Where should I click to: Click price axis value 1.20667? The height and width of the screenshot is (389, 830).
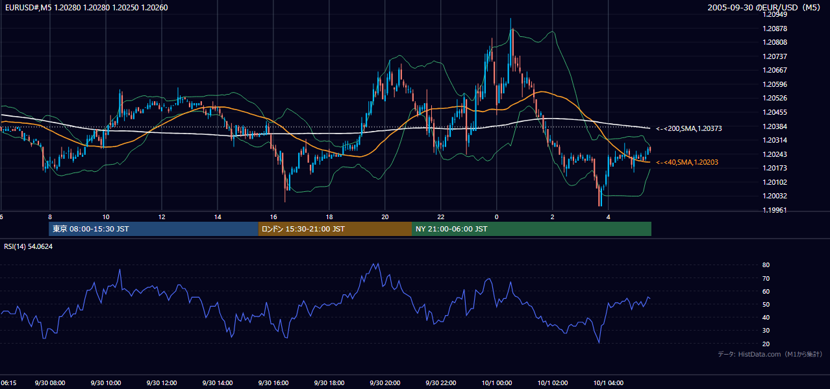click(775, 71)
